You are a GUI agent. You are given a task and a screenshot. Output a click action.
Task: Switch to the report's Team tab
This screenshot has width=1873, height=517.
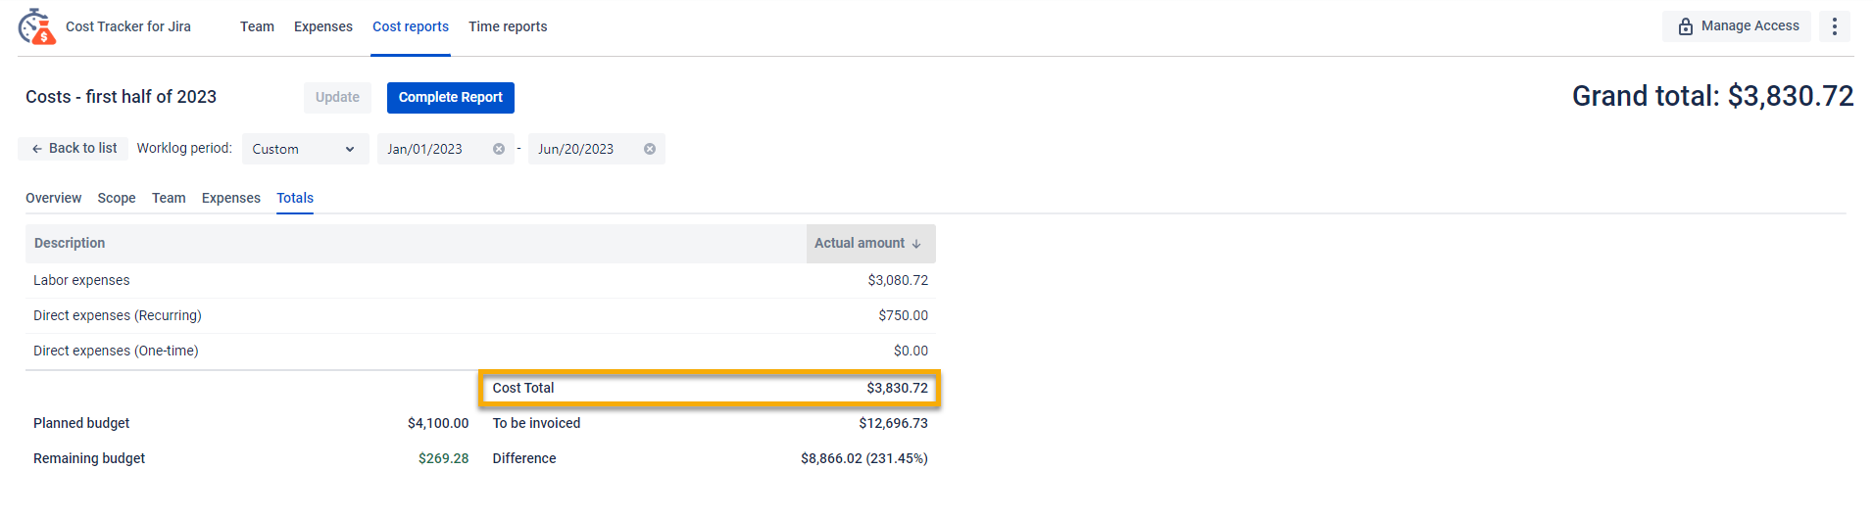169,198
